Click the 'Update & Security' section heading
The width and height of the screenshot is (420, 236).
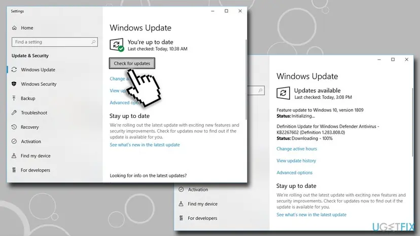click(x=30, y=56)
